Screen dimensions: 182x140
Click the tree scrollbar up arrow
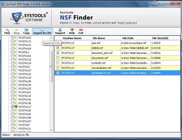(x=51, y=38)
